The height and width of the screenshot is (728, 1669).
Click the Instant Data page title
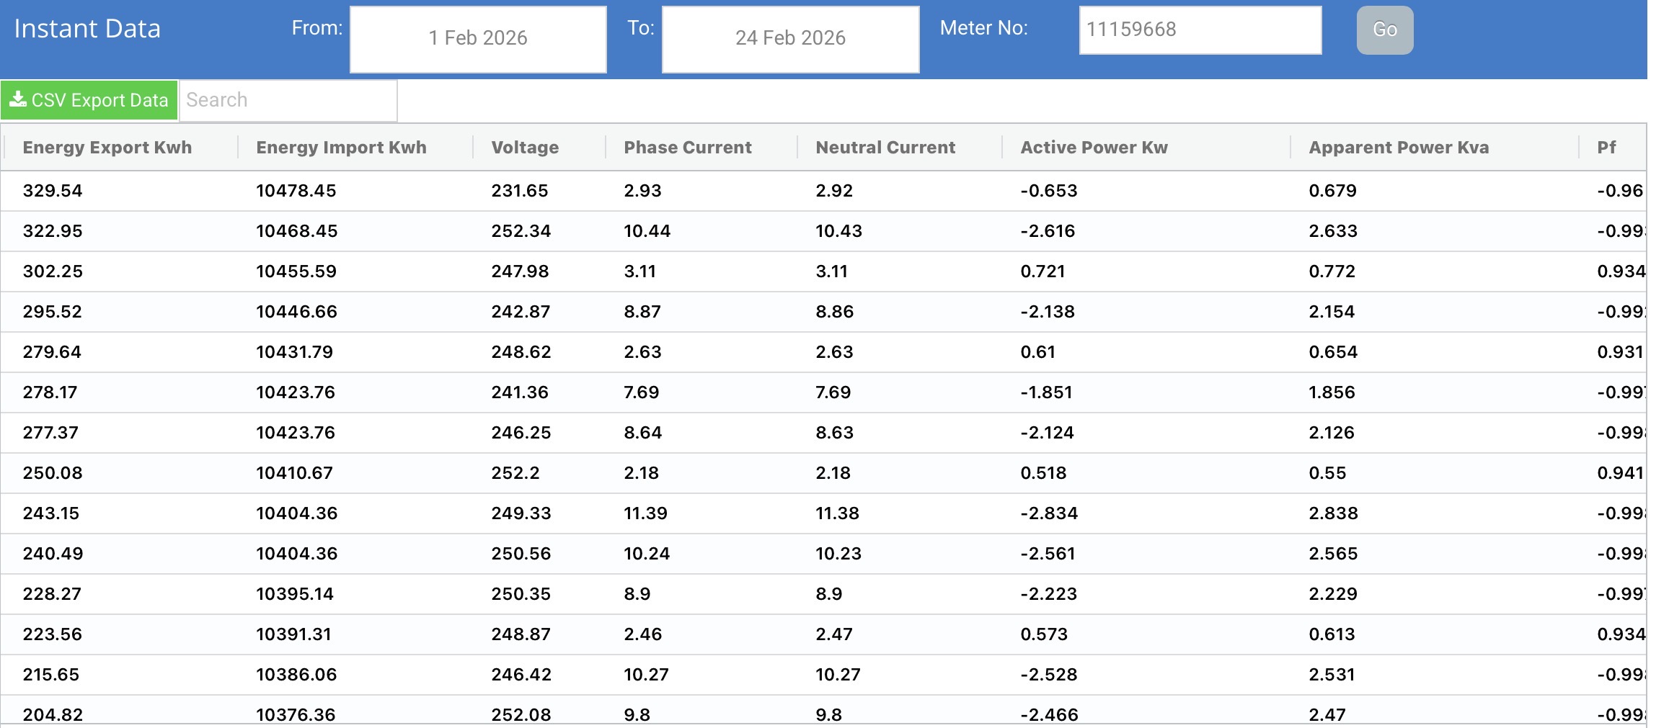[87, 29]
